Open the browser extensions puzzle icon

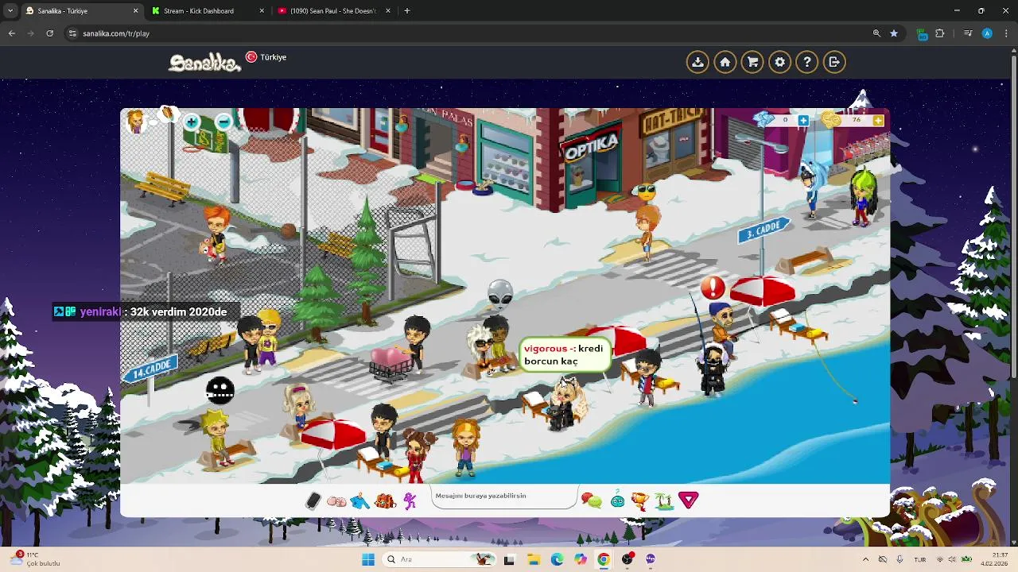coord(940,33)
